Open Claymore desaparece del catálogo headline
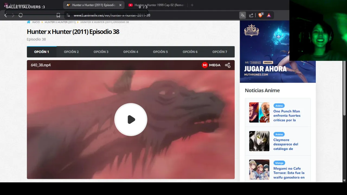Viewport: 347px width, 195px height. pos(286,144)
